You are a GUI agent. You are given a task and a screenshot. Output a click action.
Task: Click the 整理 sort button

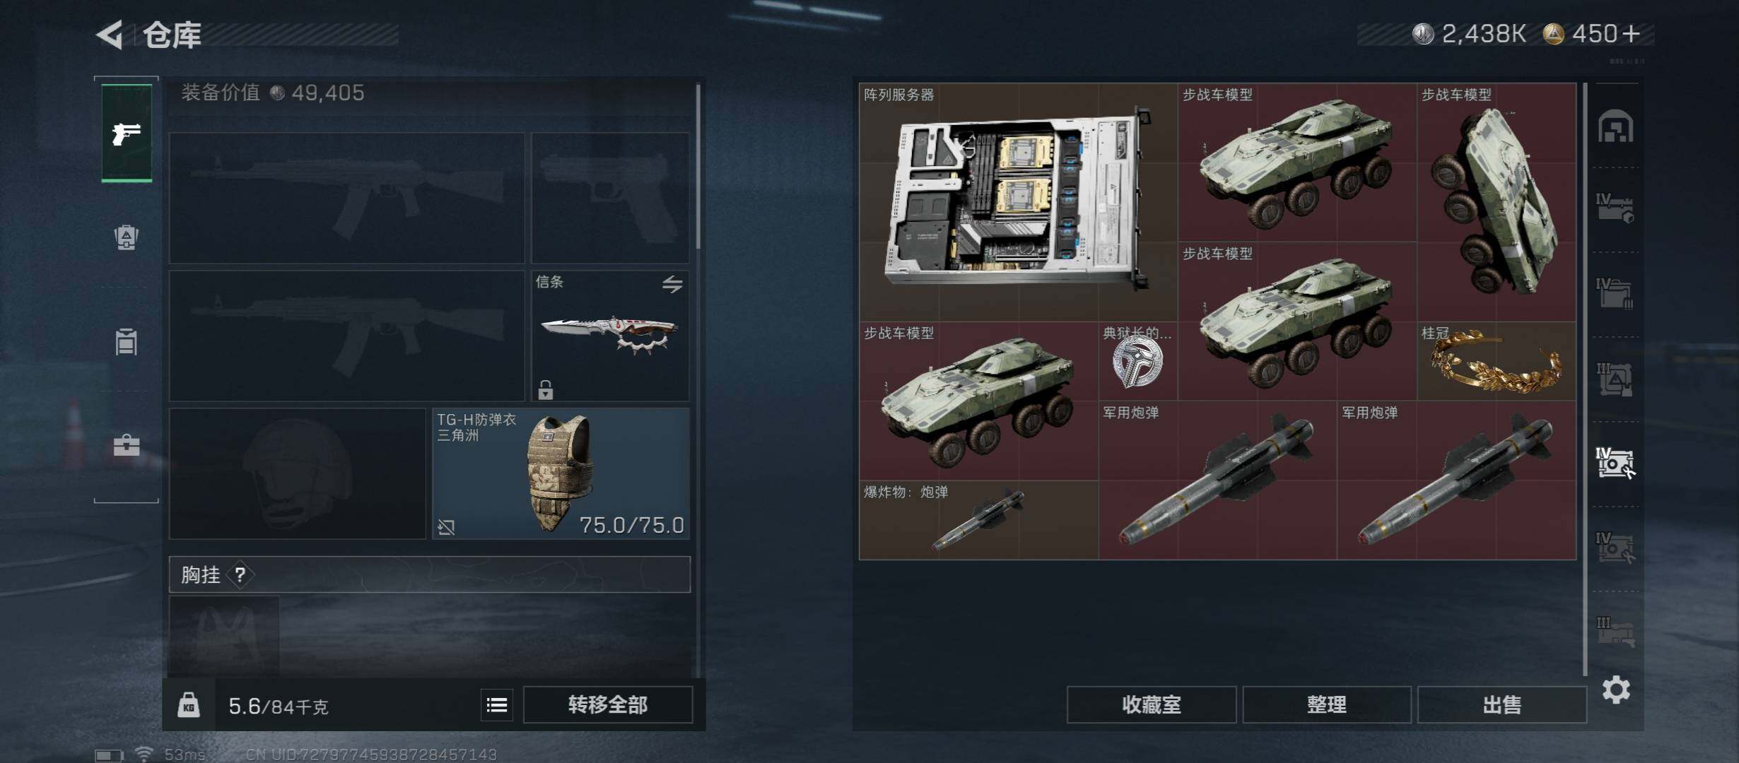1327,704
